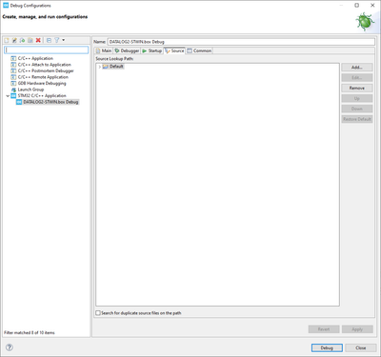Start debugging with the Debug button

(x=327, y=347)
